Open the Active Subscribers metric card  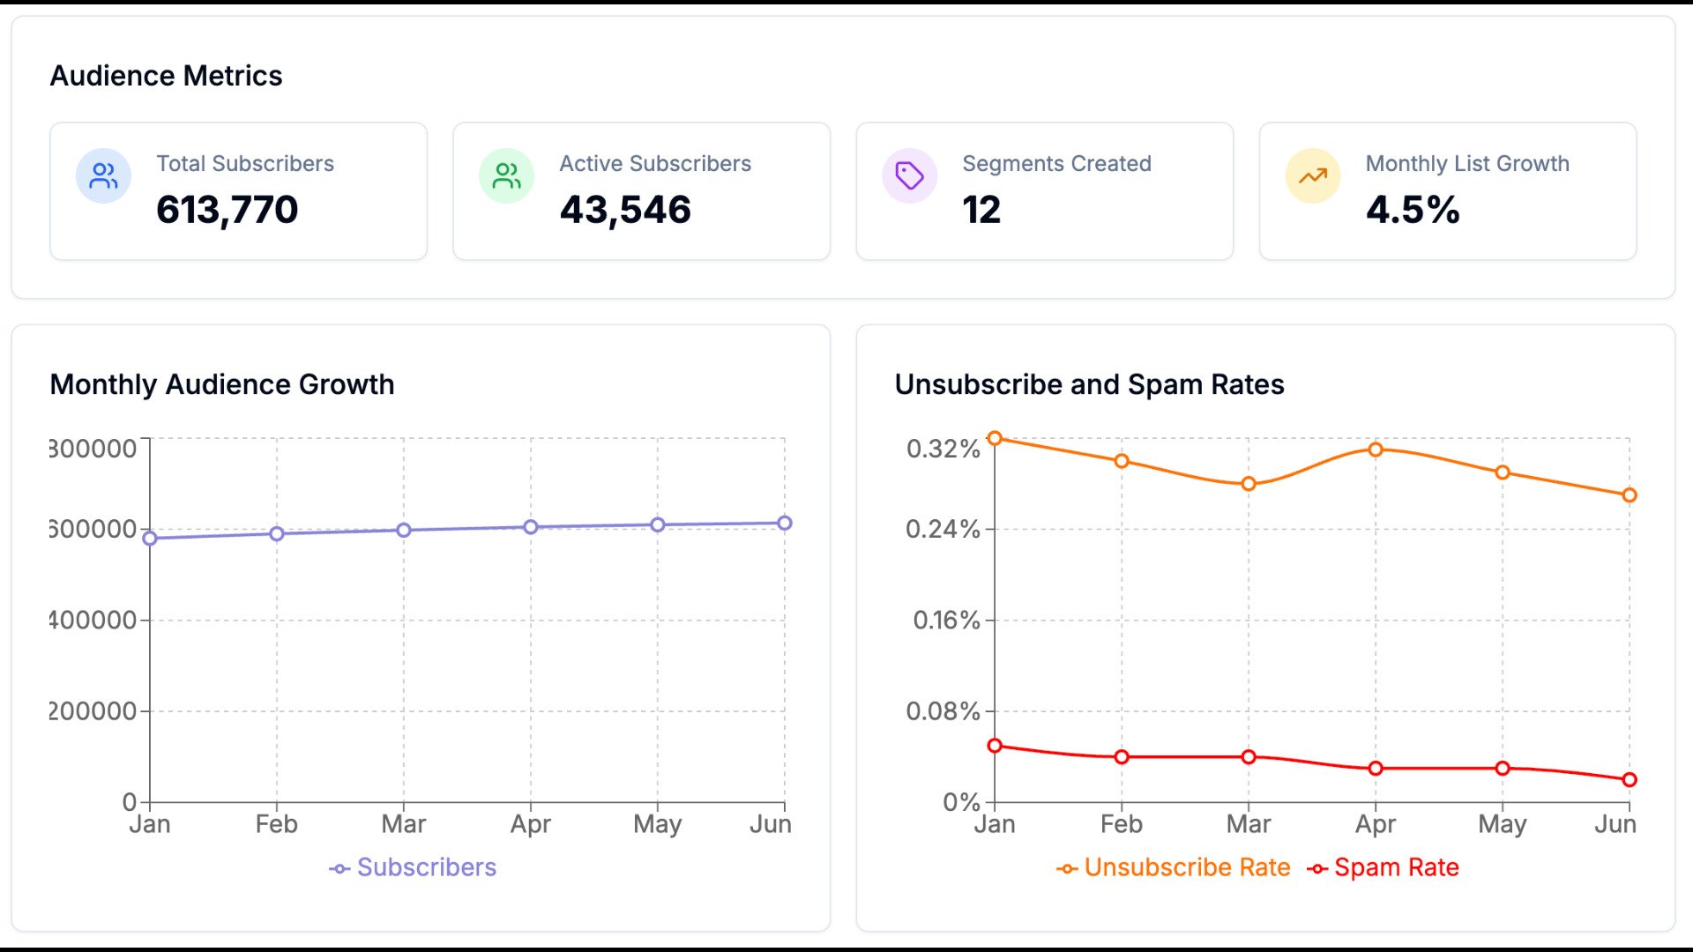pos(641,191)
